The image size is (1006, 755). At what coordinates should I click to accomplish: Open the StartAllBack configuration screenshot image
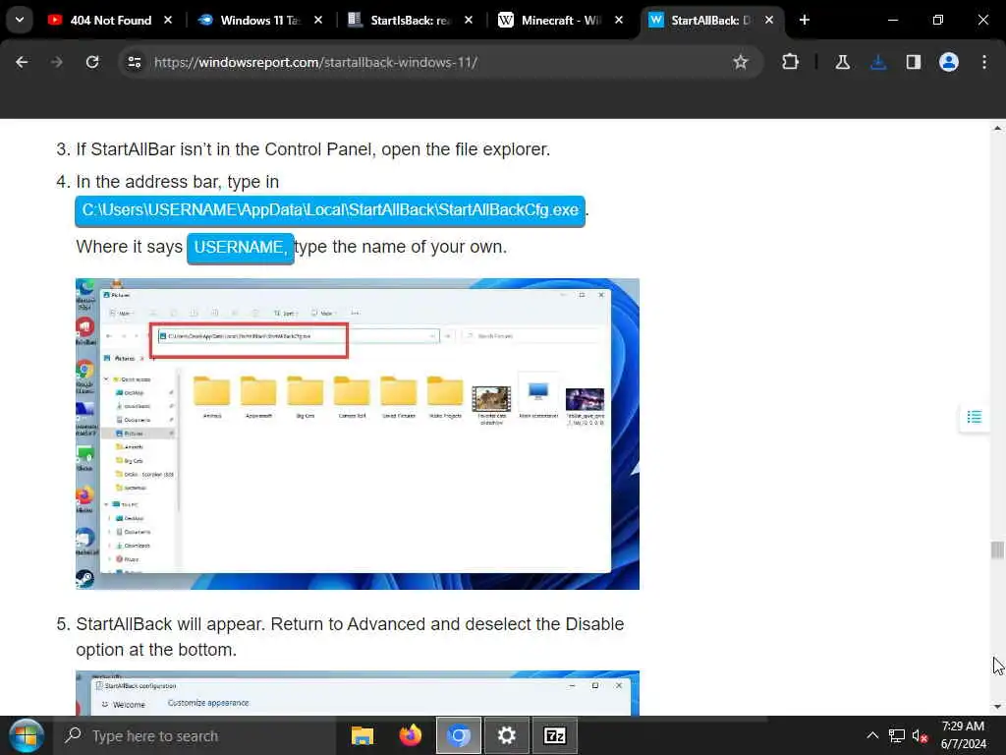(x=358, y=693)
